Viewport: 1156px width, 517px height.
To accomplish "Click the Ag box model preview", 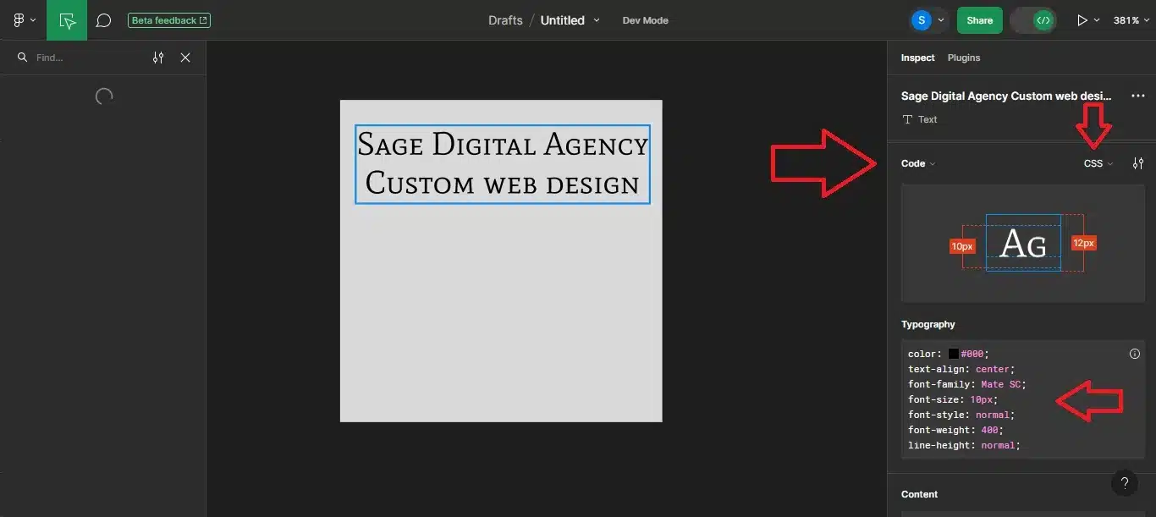I will pyautogui.click(x=1023, y=243).
